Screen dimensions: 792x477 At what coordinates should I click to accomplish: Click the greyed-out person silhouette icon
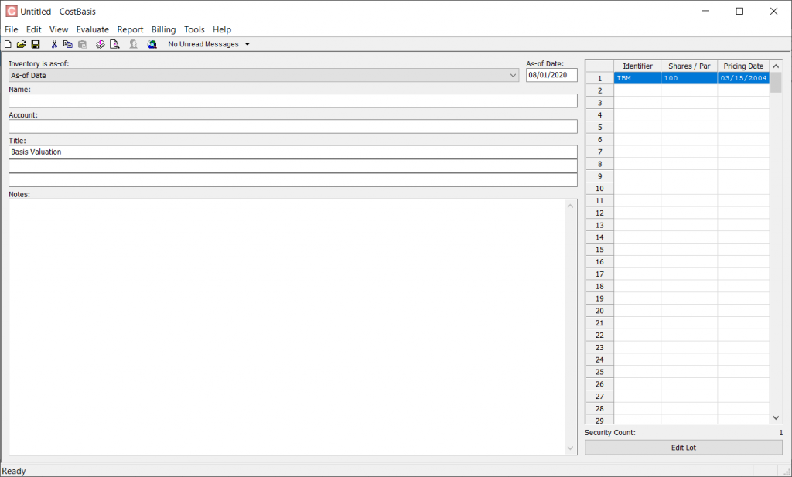coord(133,44)
